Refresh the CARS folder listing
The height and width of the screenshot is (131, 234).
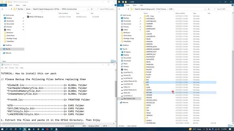point(209,9)
